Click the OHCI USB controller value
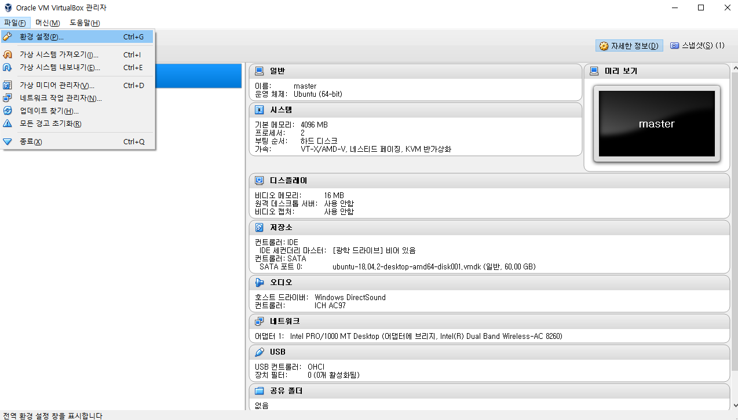This screenshot has width=738, height=420. coord(316,367)
